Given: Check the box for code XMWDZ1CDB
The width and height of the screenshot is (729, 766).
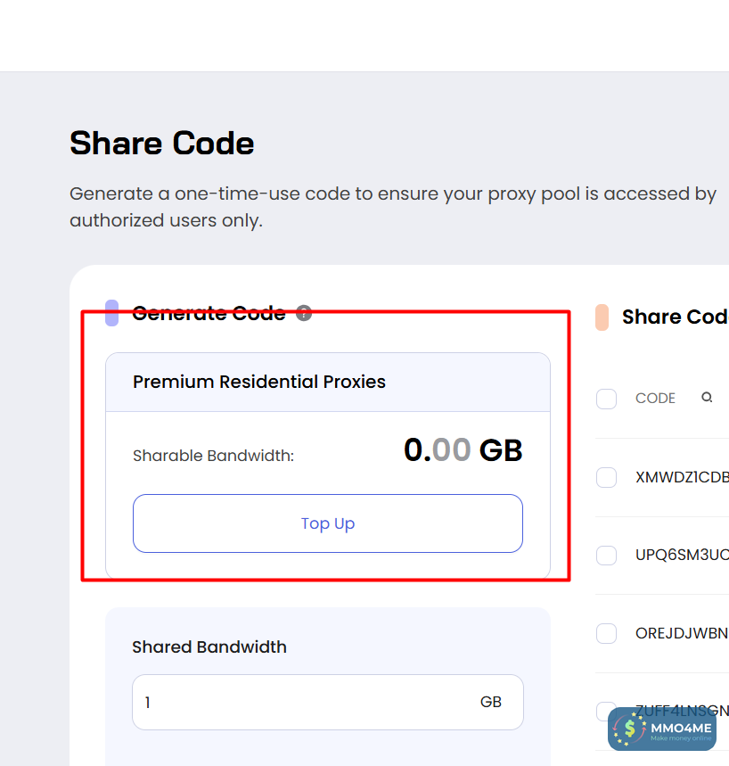Looking at the screenshot, I should [607, 477].
